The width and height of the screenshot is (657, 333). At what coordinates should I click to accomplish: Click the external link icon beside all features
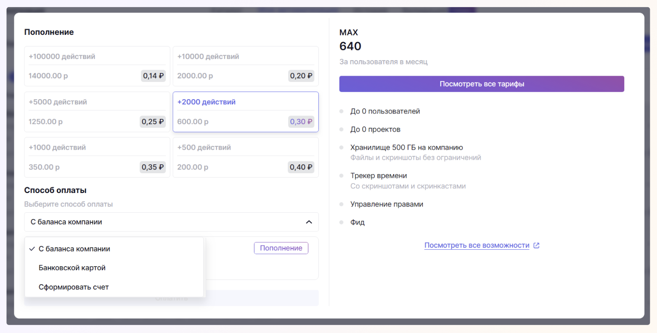(x=536, y=246)
